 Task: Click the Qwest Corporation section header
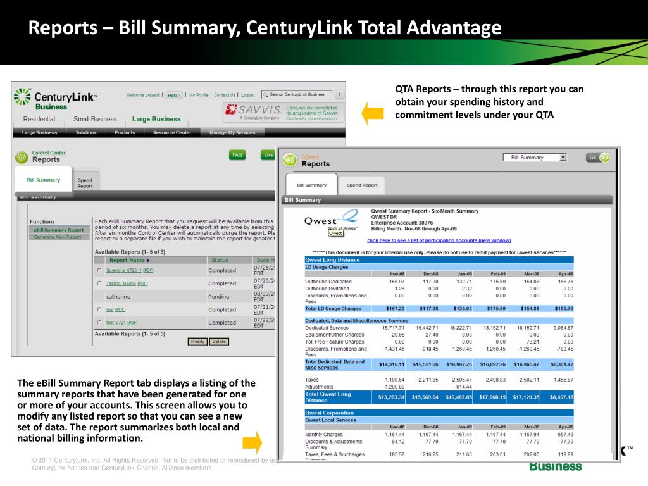pyautogui.click(x=439, y=413)
